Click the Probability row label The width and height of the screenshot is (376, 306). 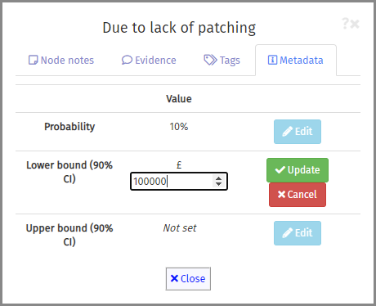click(69, 127)
